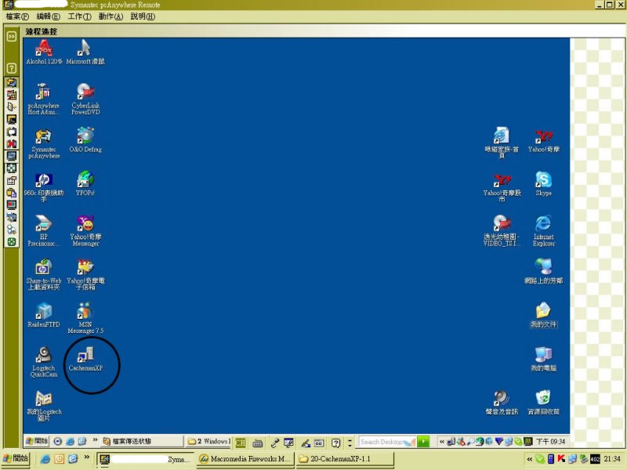Viewport: 627px width, 470px height.
Task: Open the Share-to-Web upload folder icon
Action: (x=44, y=275)
